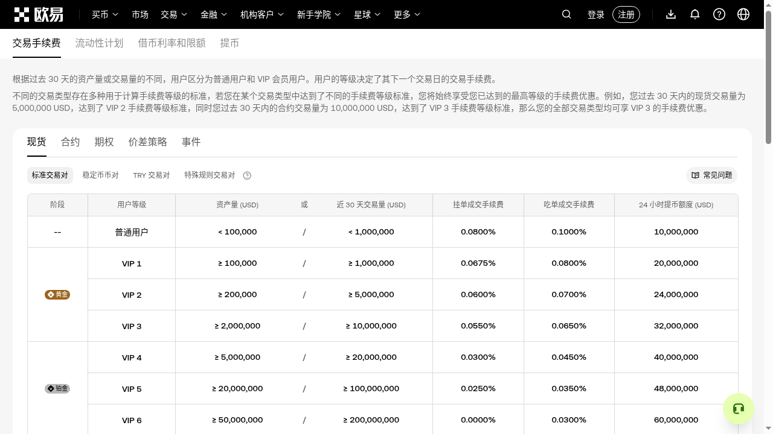This screenshot has height=434, width=773.
Task: Click the 普通用户 row label
Action: click(132, 232)
